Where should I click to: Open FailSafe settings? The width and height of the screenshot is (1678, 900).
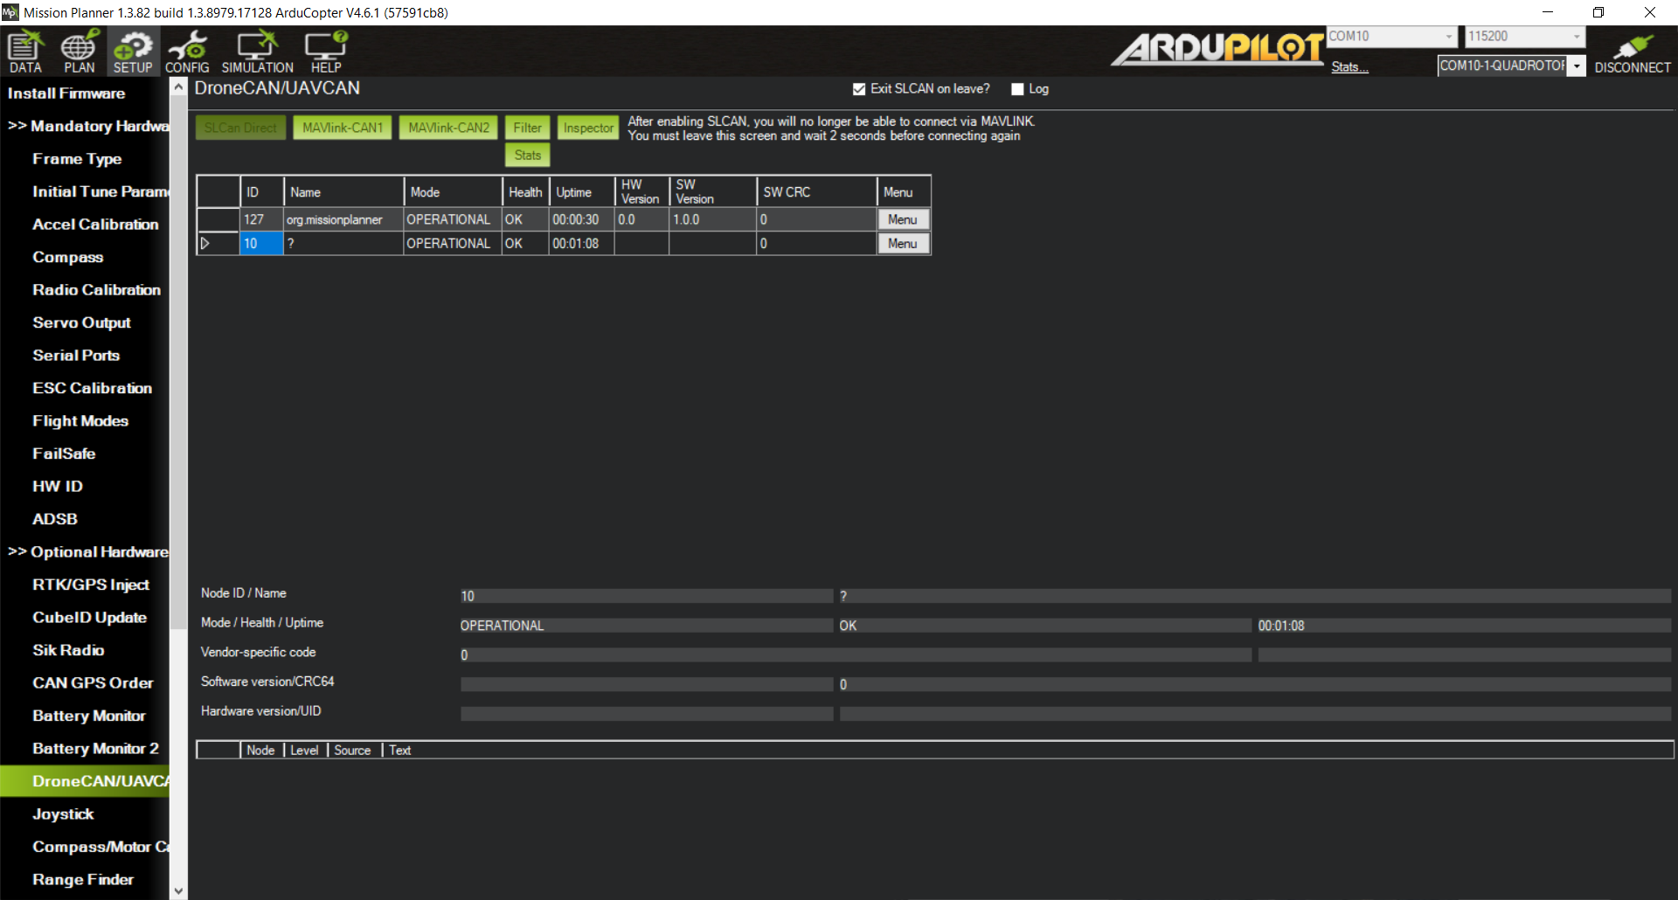(x=64, y=453)
